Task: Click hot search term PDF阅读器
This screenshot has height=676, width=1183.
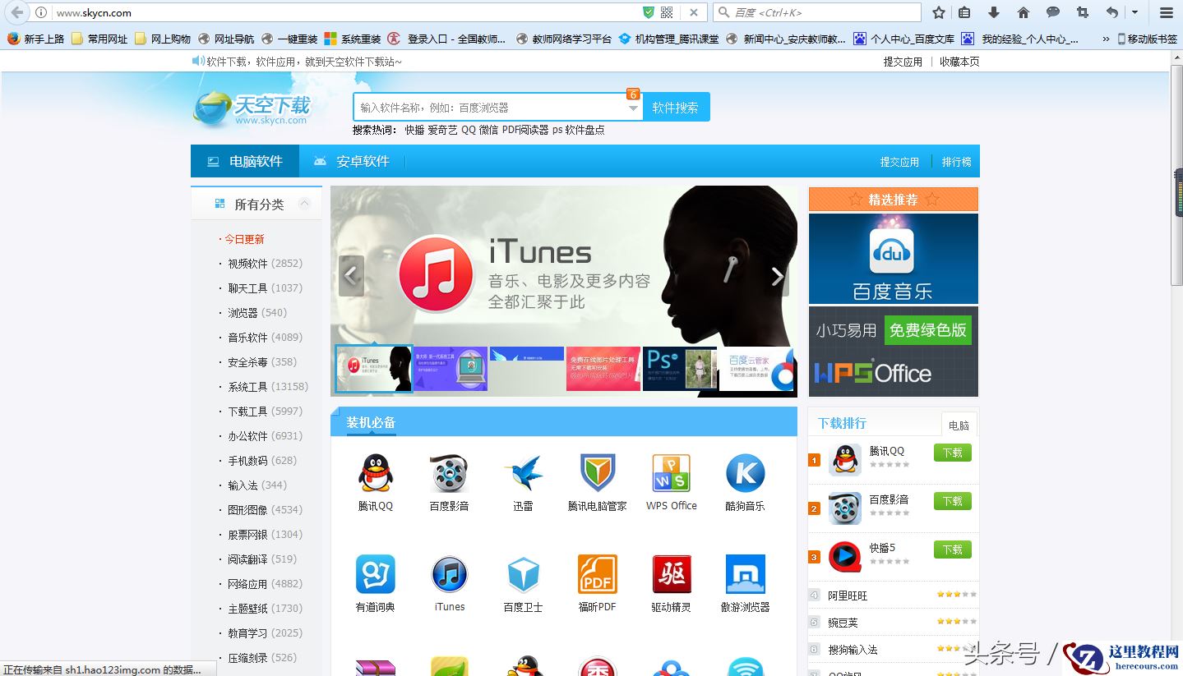Action: tap(525, 130)
